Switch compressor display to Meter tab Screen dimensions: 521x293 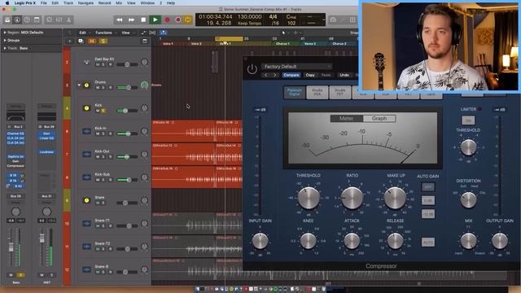click(x=346, y=118)
